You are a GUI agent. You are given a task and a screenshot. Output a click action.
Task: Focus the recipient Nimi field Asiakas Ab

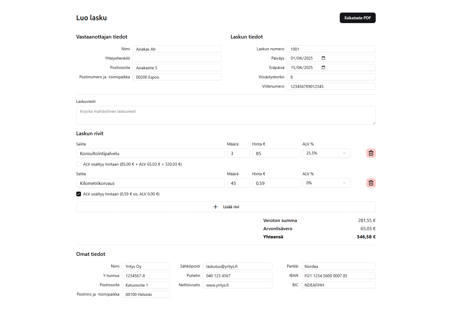pos(177,49)
